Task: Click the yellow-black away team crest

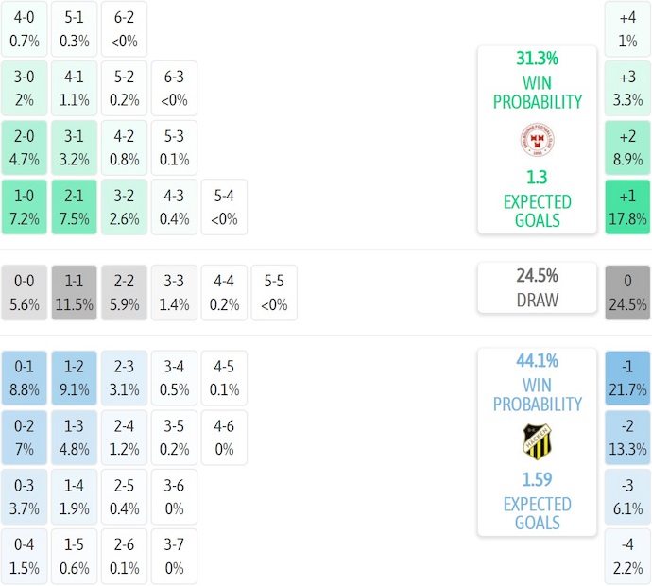Action: 537,441
